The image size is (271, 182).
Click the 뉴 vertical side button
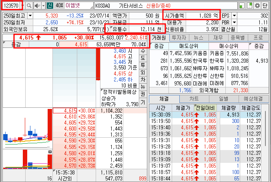[x=143, y=87]
